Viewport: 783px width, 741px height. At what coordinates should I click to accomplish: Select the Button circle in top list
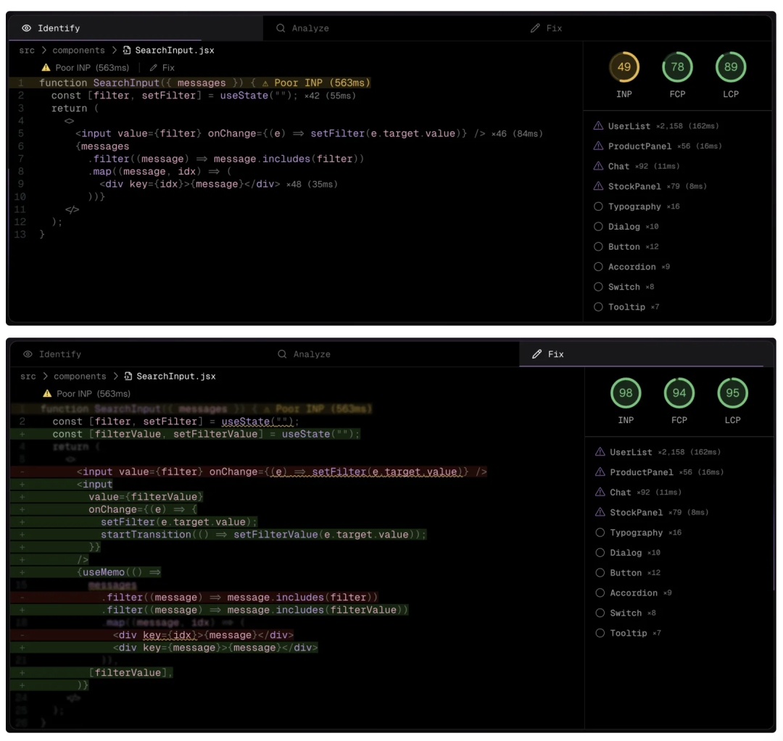click(x=598, y=246)
